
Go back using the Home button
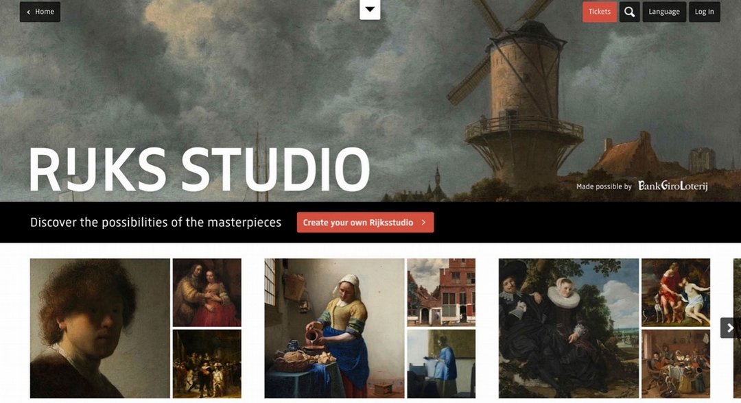40,12
